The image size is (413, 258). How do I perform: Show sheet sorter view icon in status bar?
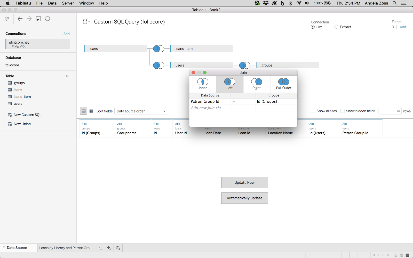click(x=395, y=255)
